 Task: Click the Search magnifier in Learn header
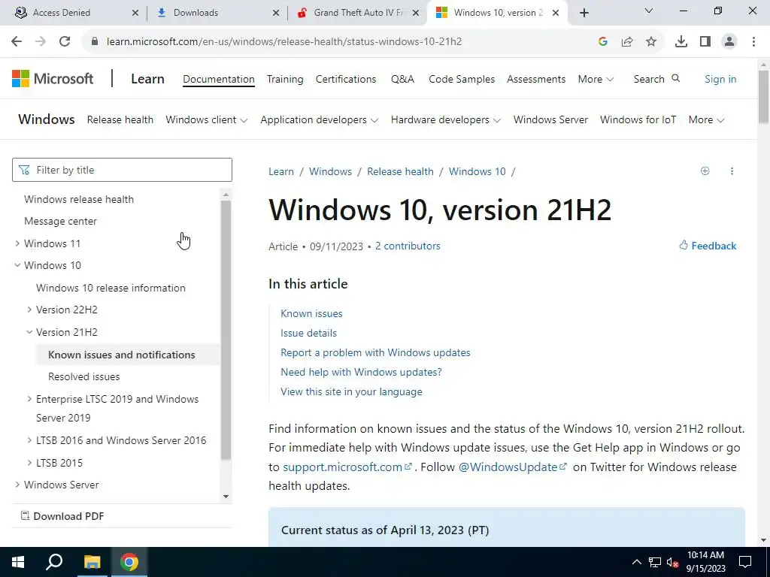click(x=676, y=78)
